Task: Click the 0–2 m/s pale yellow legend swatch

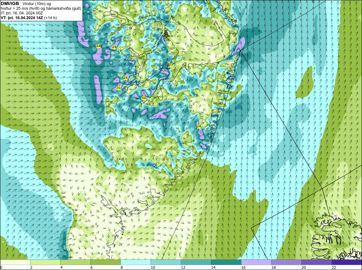Action: 15,262
